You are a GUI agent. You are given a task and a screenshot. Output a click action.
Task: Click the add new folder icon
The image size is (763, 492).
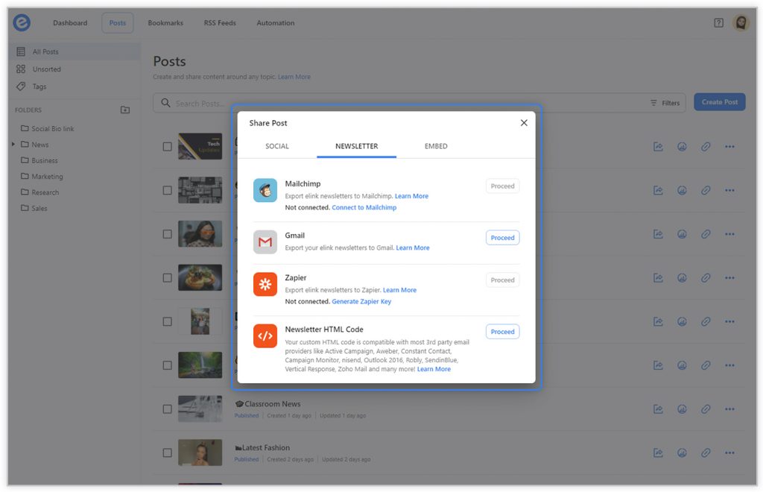pos(125,110)
